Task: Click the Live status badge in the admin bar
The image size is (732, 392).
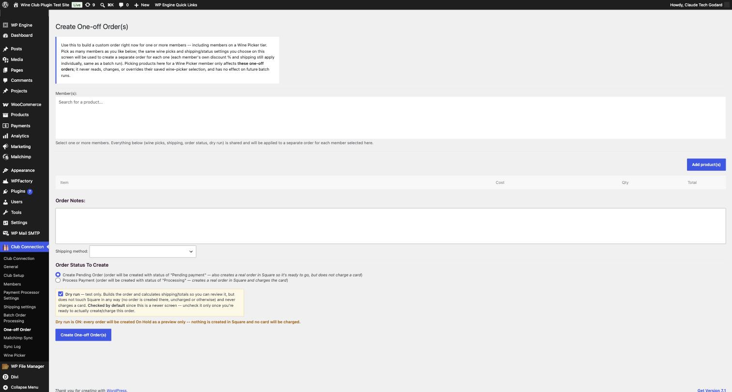Action: point(77,5)
